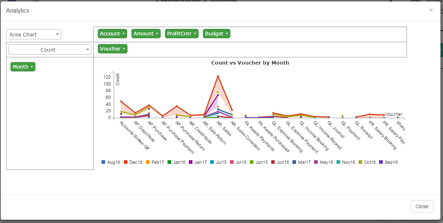Viewport: 443px width, 223px height.
Task: Click the Nov16 legend entry
Action: (x=346, y=162)
